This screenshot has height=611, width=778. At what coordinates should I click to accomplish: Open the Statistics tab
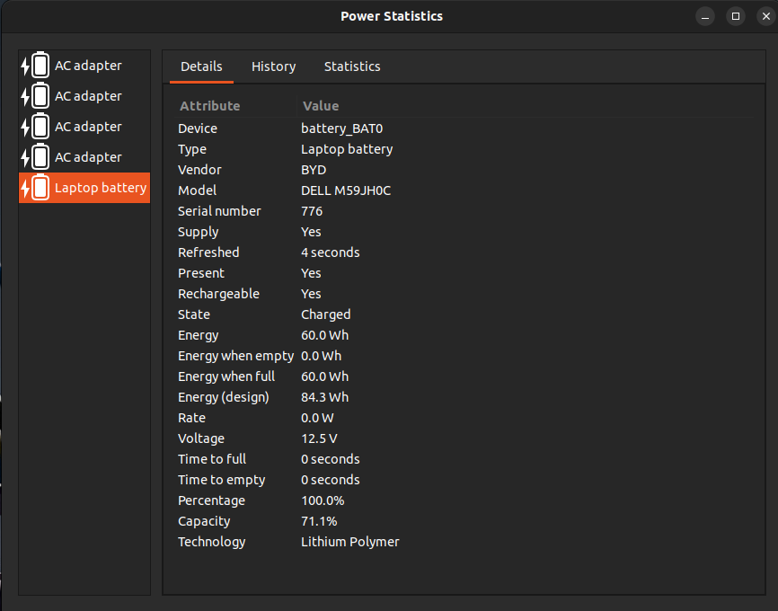352,66
